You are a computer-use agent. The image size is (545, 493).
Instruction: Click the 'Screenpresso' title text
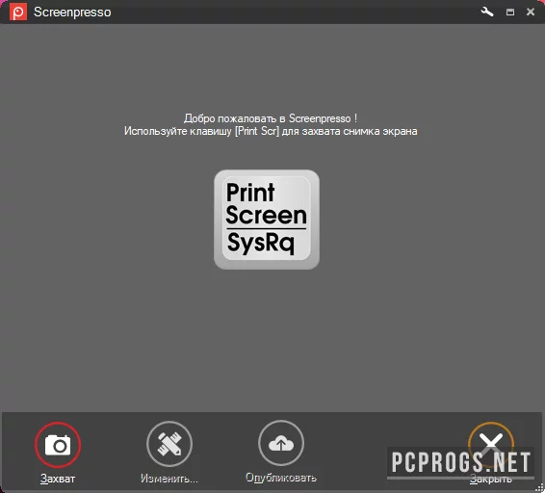pyautogui.click(x=72, y=13)
